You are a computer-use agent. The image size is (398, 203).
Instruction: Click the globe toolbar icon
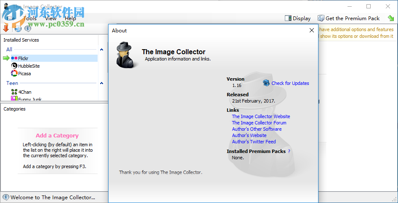18,29
